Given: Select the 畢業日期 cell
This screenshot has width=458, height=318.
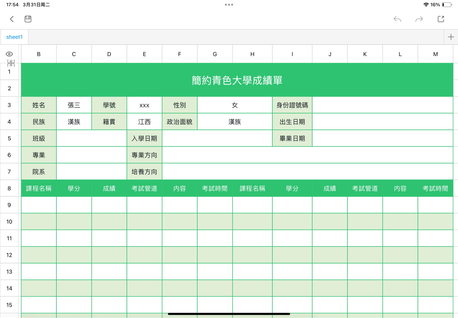Looking at the screenshot, I should (x=292, y=138).
